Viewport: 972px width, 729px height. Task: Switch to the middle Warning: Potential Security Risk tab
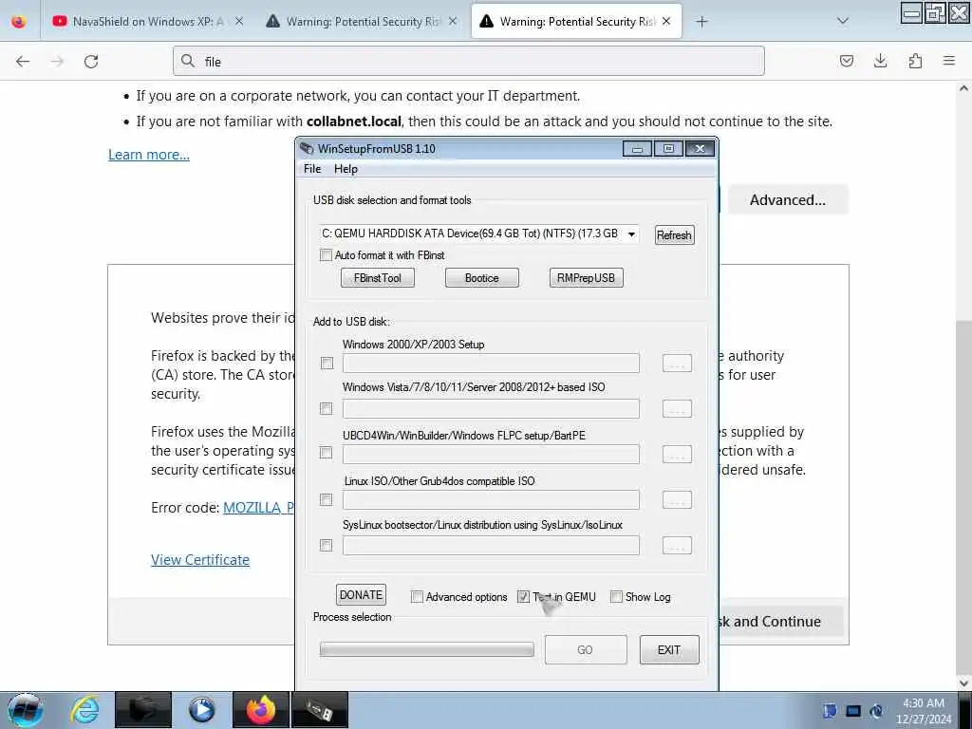point(362,22)
